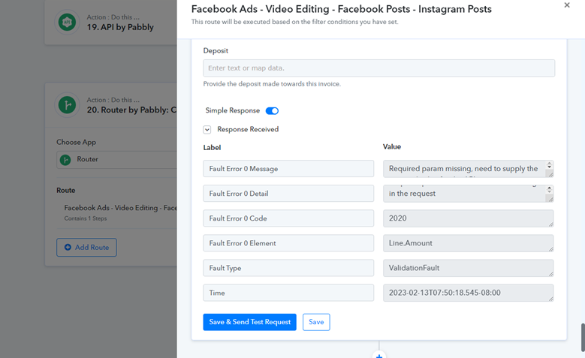Open step 19 API by Pabbly
Image resolution: width=585 pixels, height=358 pixels.
pyautogui.click(x=120, y=27)
